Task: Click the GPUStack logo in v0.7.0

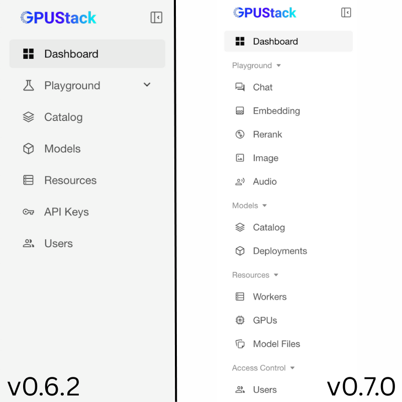Action: [265, 13]
